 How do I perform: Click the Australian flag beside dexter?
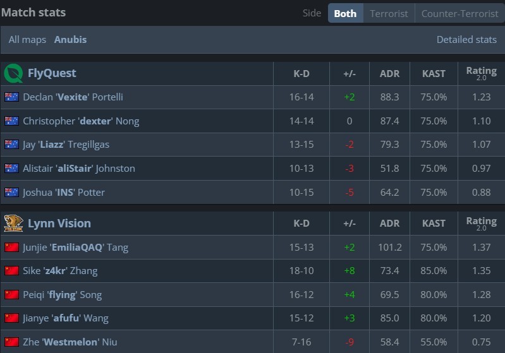(11, 121)
